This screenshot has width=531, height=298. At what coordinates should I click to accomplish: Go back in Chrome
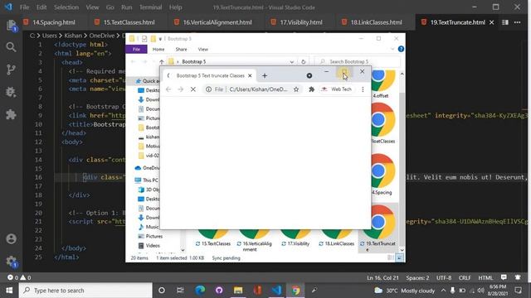point(168,89)
